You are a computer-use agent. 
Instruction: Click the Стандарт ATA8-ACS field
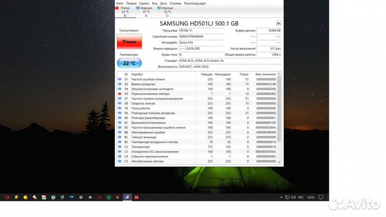pyautogui.click(x=230, y=61)
